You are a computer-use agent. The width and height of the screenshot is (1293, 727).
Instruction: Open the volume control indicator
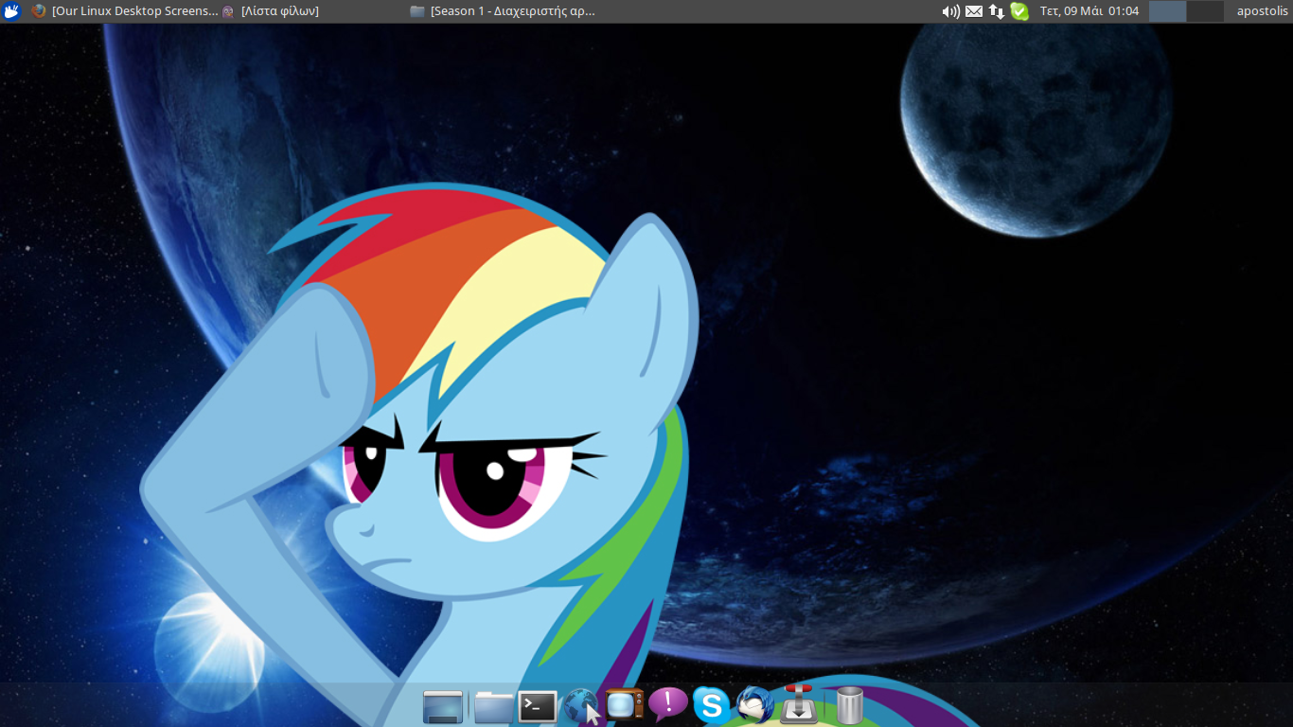(x=950, y=11)
